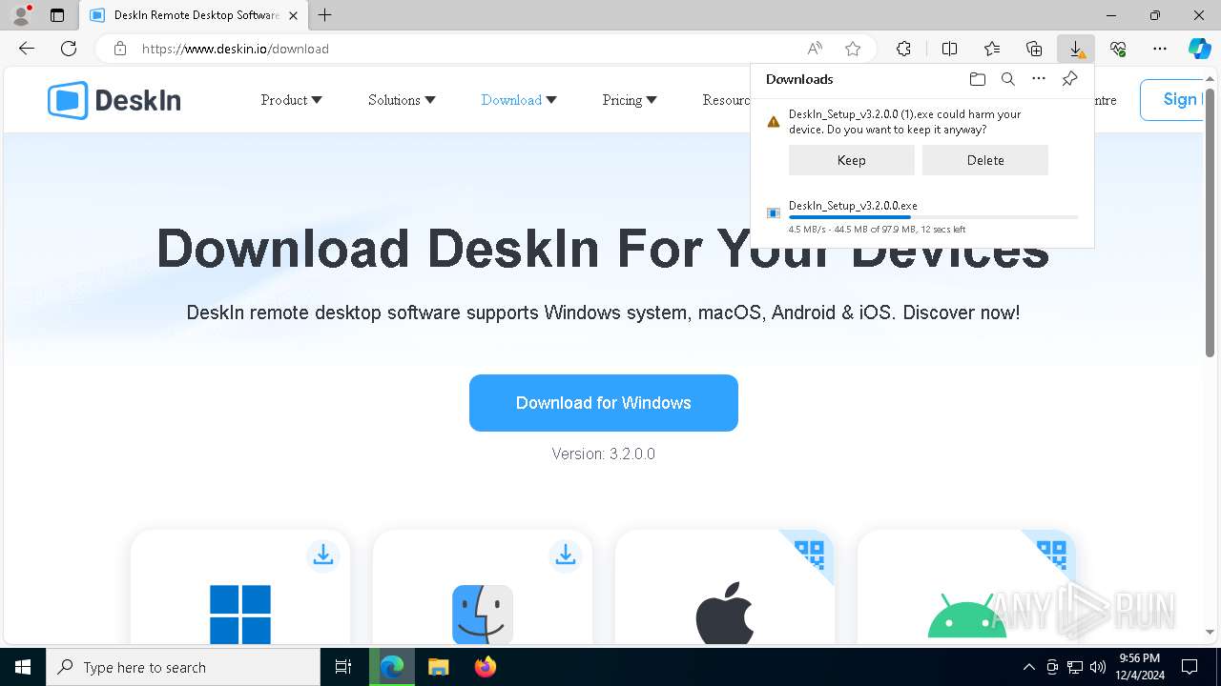Viewport: 1221px width, 686px height.
Task: Open the volume control tray icon
Action: [1097, 667]
